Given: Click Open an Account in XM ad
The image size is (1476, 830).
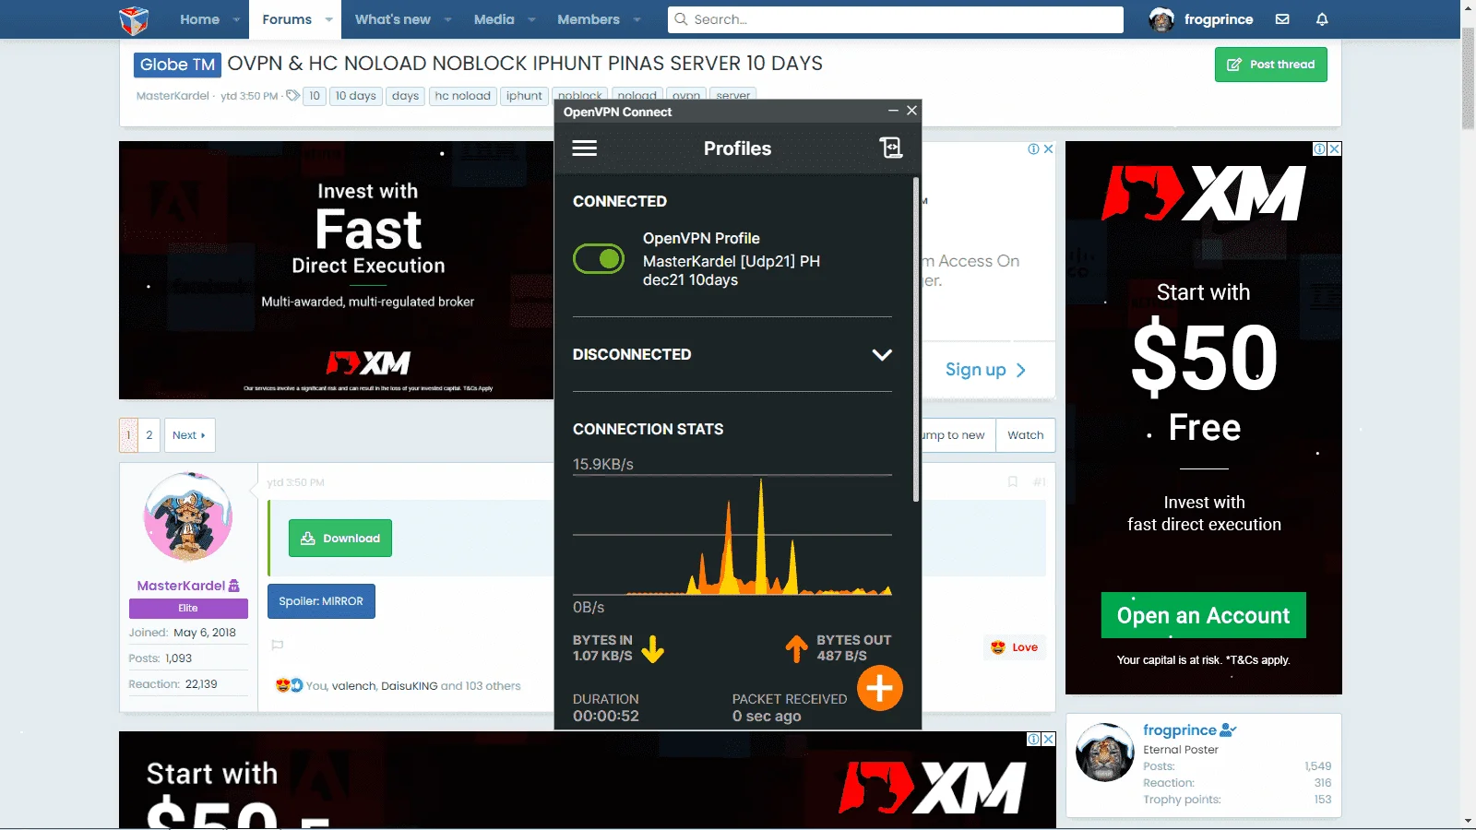Looking at the screenshot, I should 1204,615.
